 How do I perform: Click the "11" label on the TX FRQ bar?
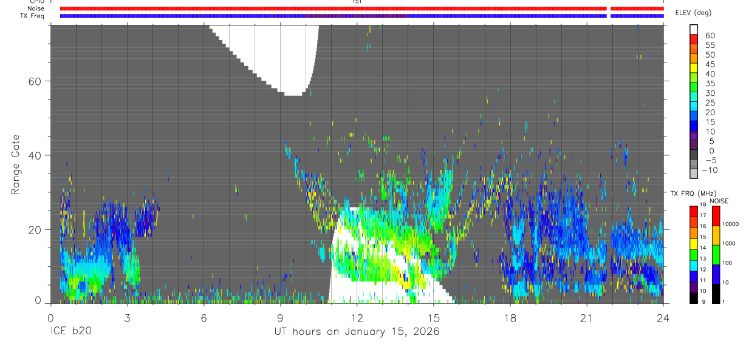(x=702, y=280)
